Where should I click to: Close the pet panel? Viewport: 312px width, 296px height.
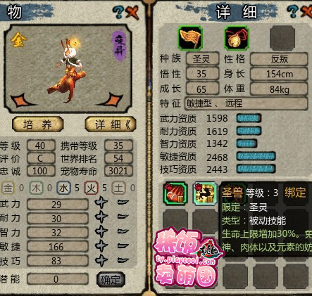132,12
